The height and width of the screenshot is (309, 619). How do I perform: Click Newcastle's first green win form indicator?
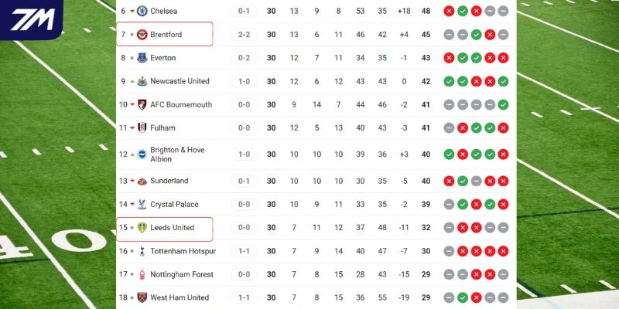pyautogui.click(x=449, y=81)
